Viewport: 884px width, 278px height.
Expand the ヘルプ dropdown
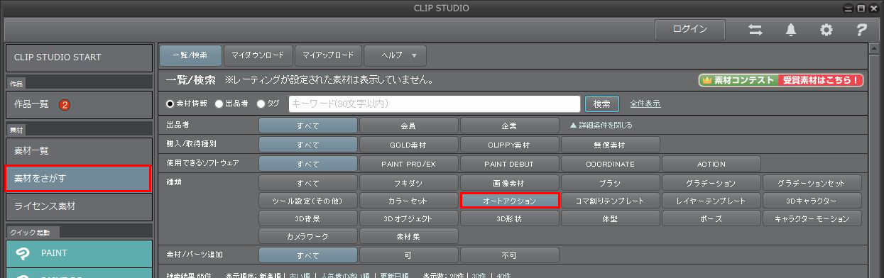tap(395, 55)
